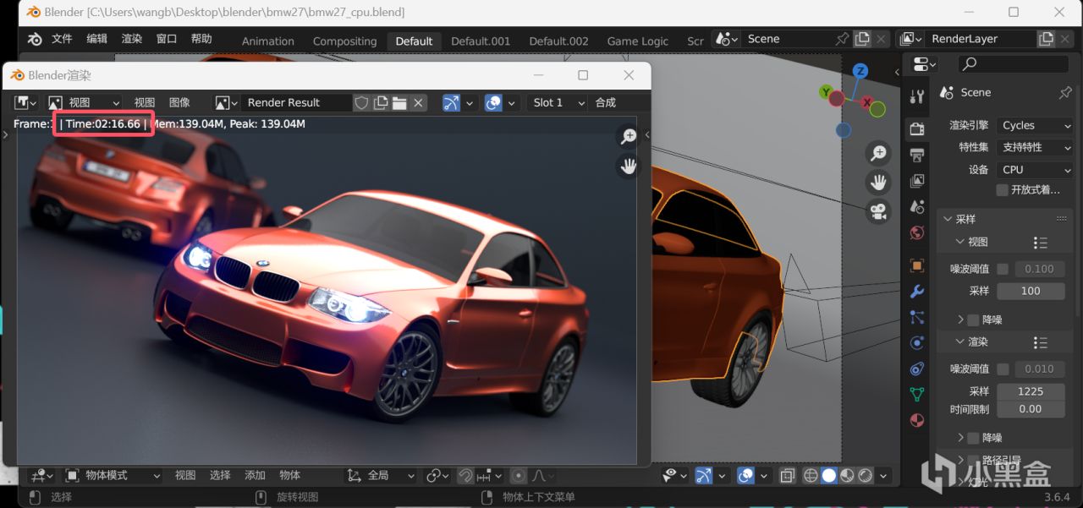Open the image folder icon beside Render Result

pyautogui.click(x=399, y=103)
